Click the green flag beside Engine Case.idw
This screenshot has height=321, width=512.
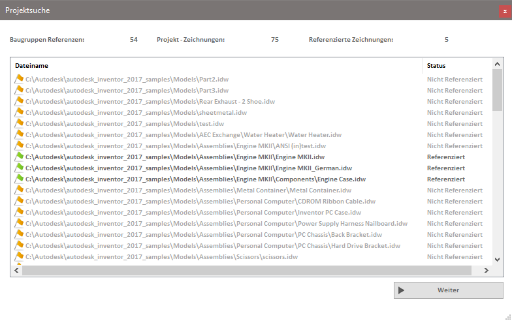[x=20, y=179]
